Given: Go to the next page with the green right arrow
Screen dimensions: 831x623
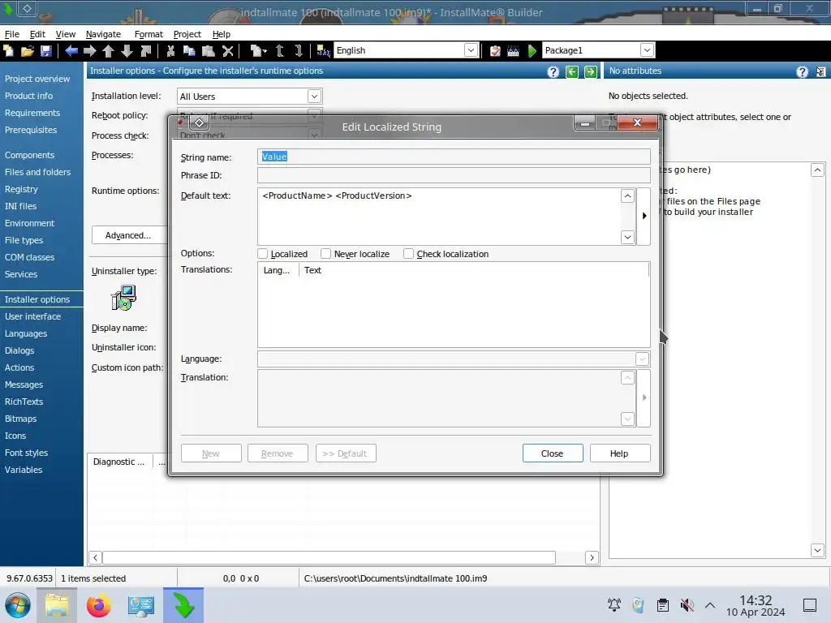Looking at the screenshot, I should (x=591, y=71).
